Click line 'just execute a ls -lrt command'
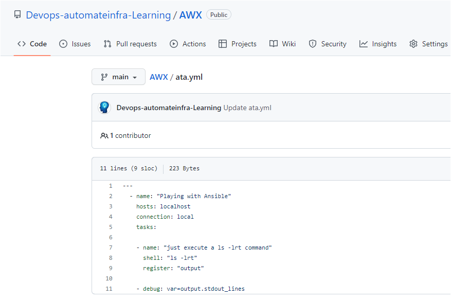451x300 pixels. tap(204, 248)
